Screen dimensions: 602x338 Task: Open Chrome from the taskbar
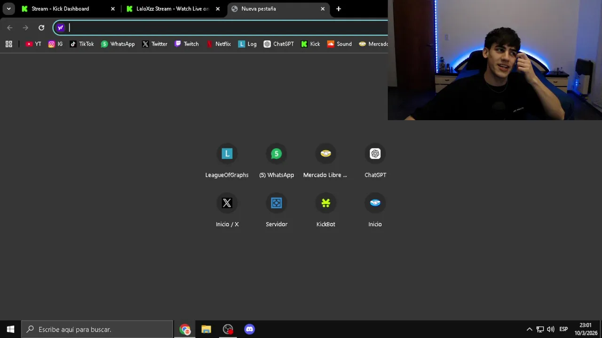tap(185, 329)
